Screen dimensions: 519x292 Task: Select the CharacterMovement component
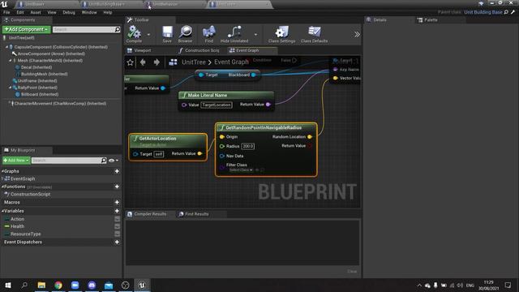point(60,103)
